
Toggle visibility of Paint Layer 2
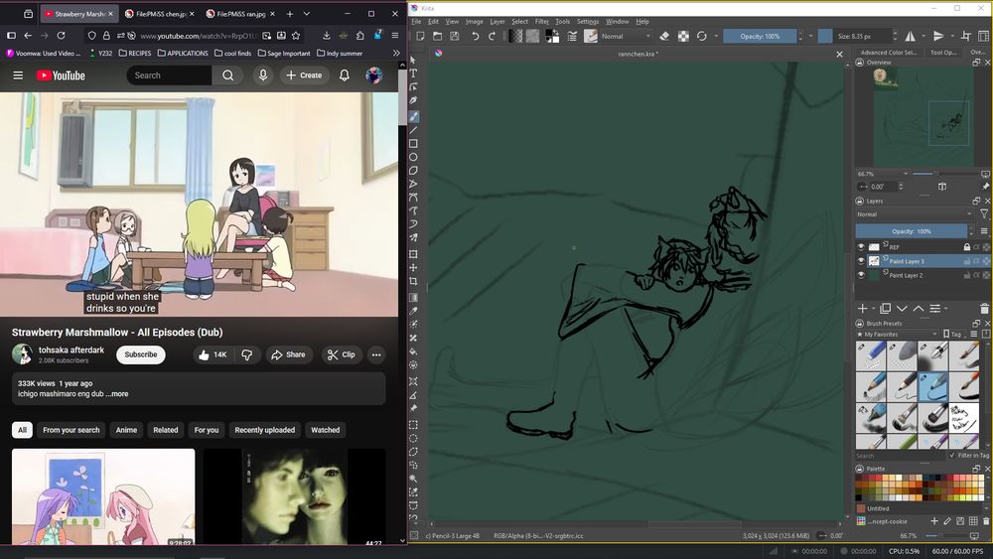(861, 275)
